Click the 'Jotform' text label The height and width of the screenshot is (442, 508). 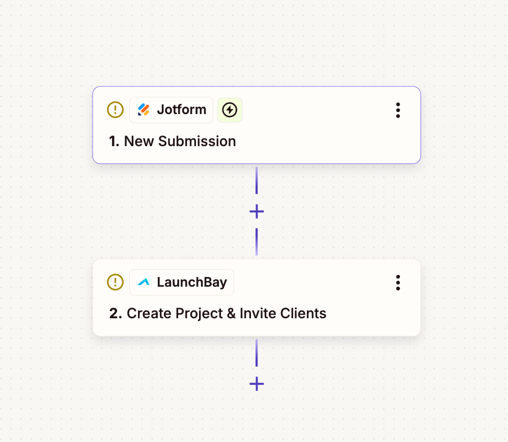pos(181,109)
